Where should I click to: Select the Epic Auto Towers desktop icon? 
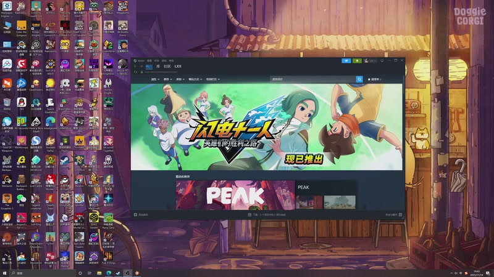(x=80, y=239)
